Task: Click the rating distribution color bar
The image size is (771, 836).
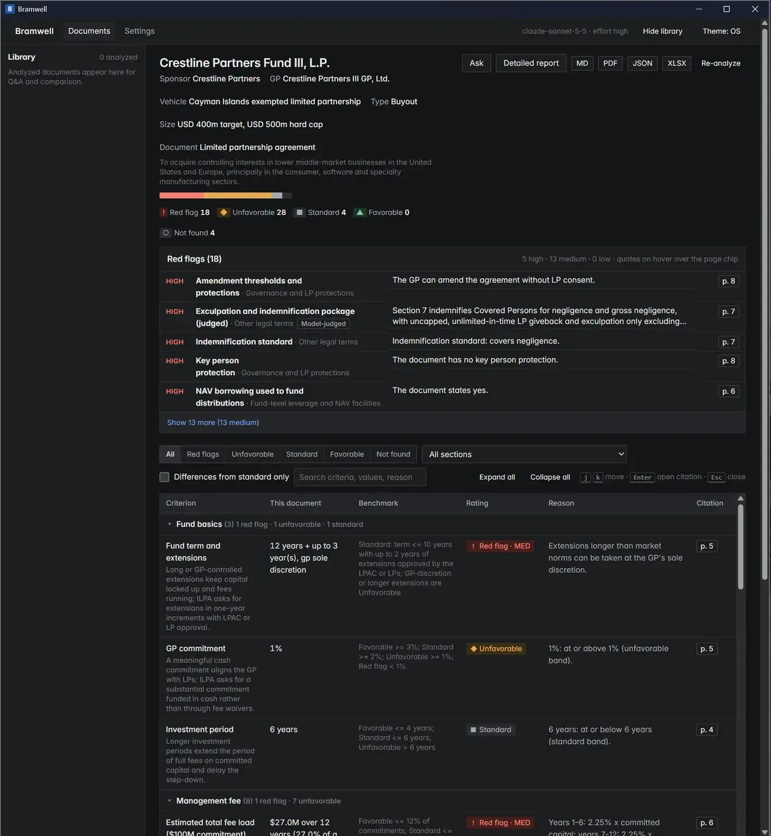Action: tap(225, 196)
